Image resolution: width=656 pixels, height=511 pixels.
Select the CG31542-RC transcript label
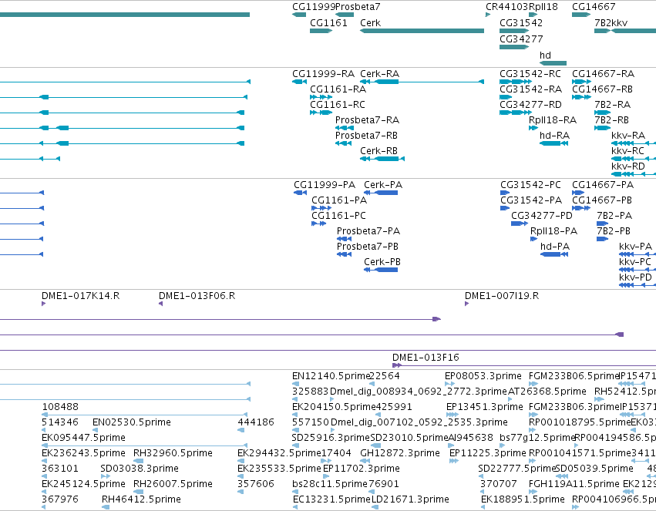[530, 74]
